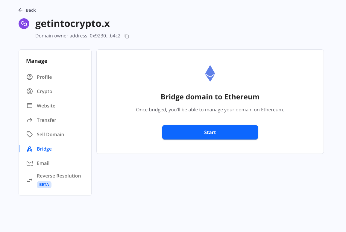Select Reverse Resolution from sidebar
Image resolution: width=346 pixels, height=232 pixels.
(x=59, y=176)
